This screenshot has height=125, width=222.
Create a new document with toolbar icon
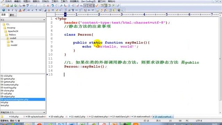(4, 6)
